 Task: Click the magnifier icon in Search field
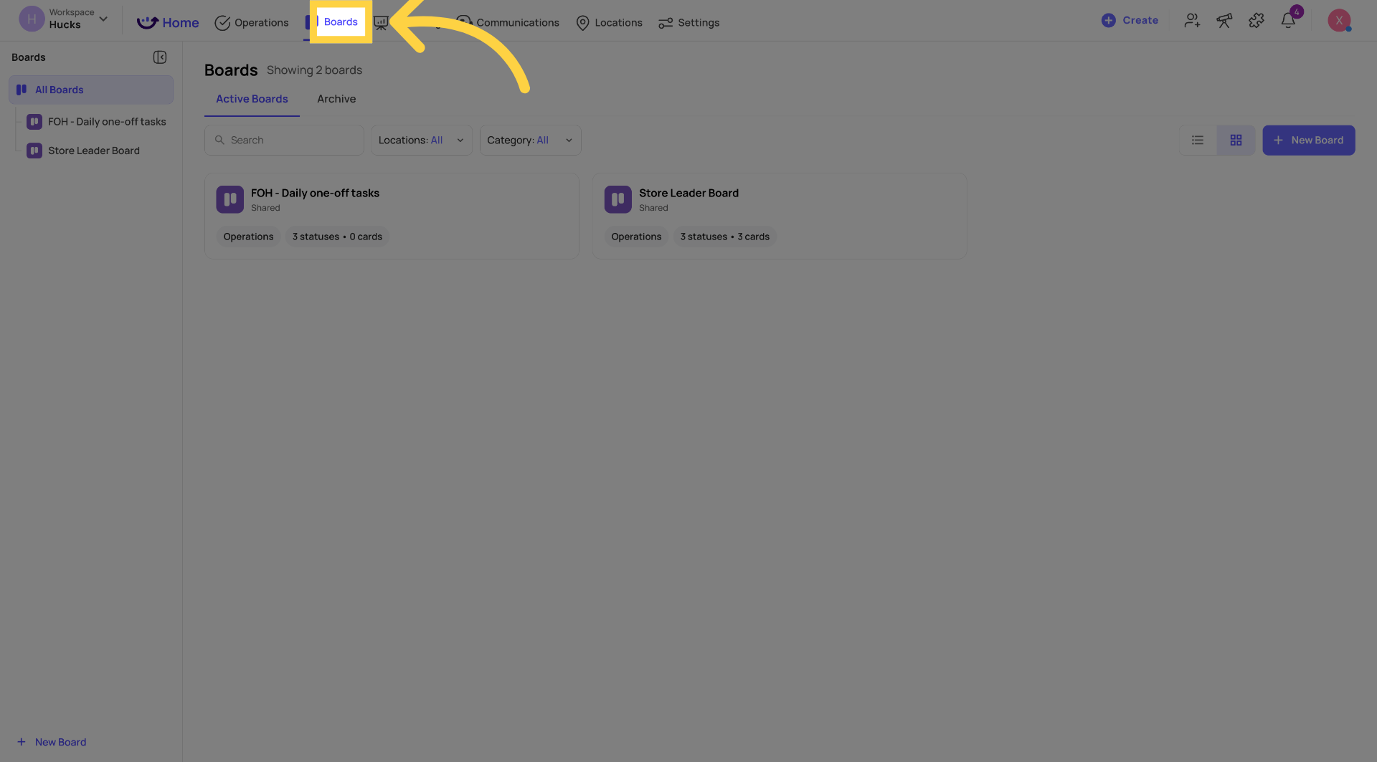[219, 141]
